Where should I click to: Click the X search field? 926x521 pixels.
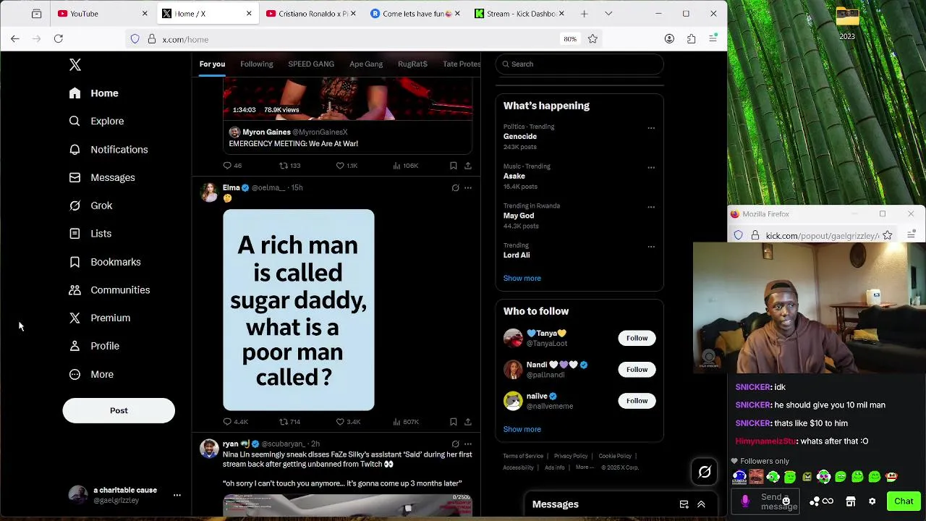pyautogui.click(x=579, y=64)
